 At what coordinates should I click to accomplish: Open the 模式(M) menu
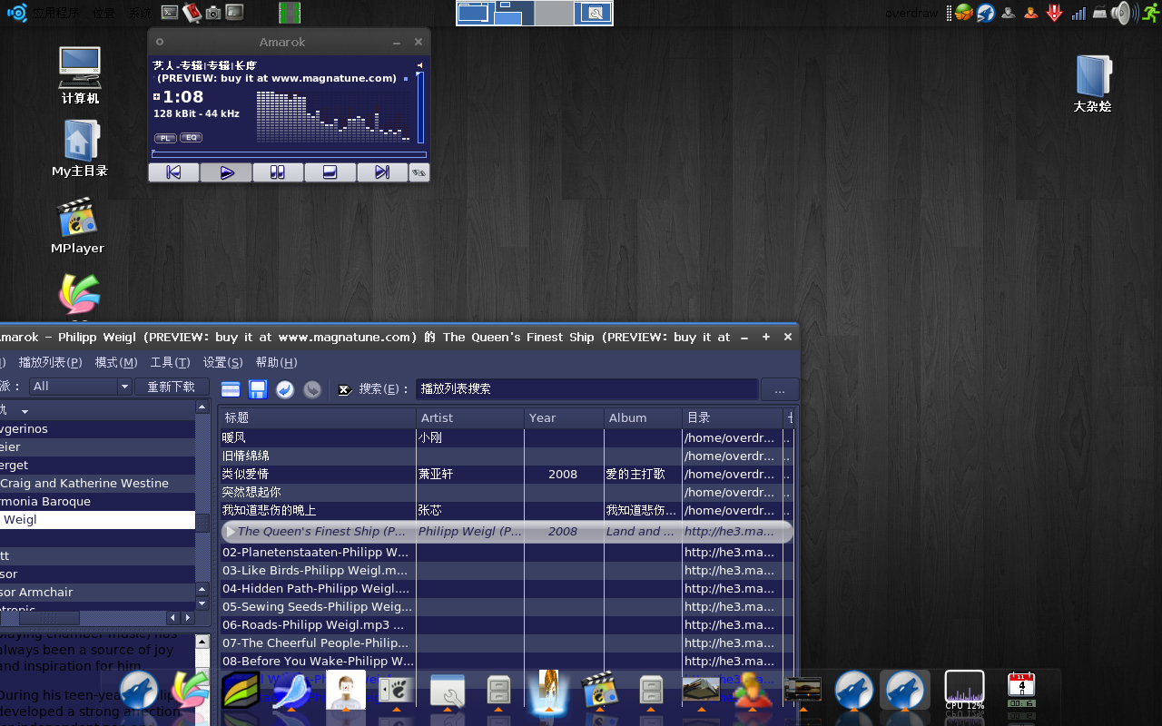click(116, 362)
